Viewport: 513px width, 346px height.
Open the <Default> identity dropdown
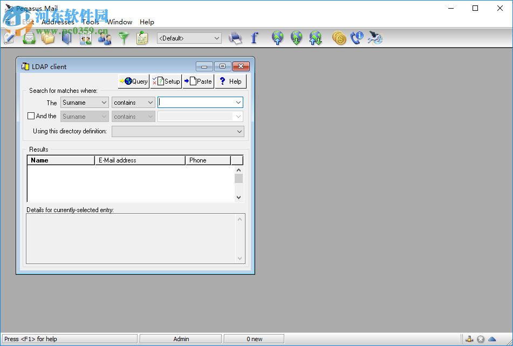(189, 38)
